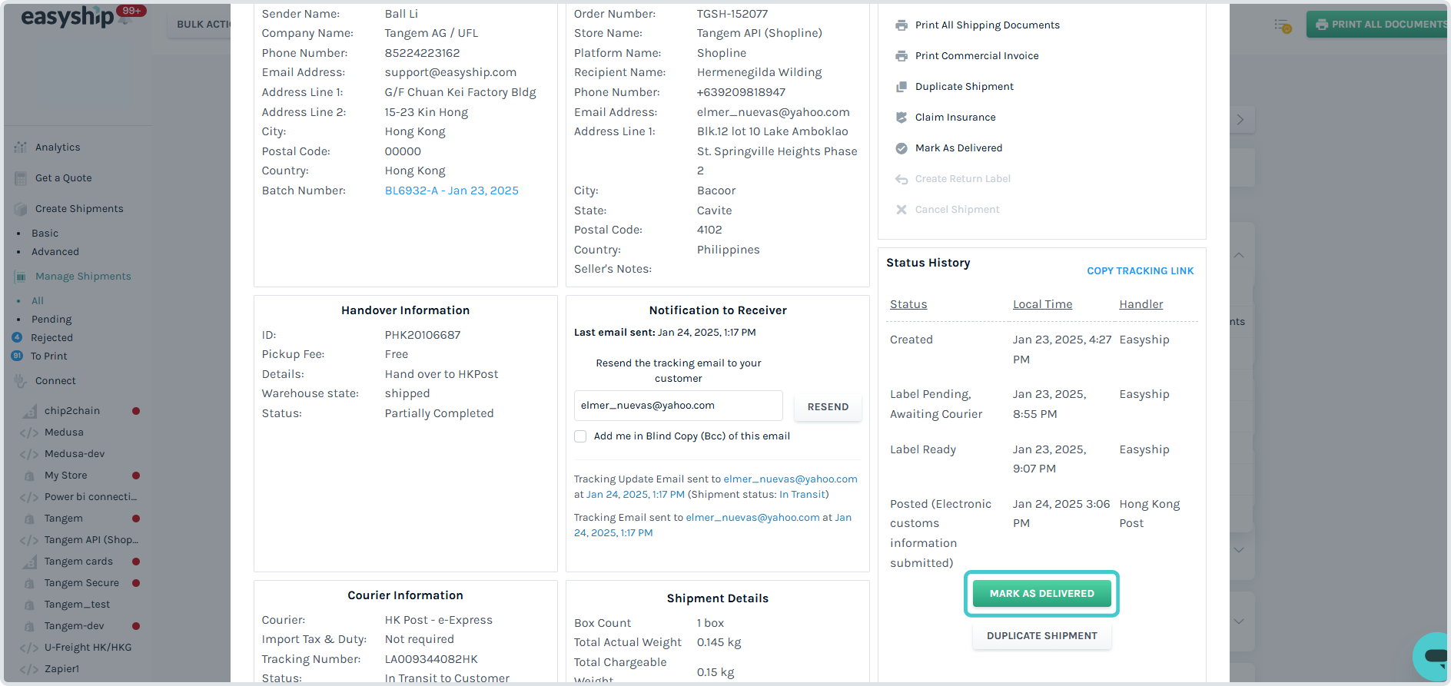This screenshot has width=1451, height=686.
Task: Click the Get a Quote sidebar icon
Action: pos(21,178)
